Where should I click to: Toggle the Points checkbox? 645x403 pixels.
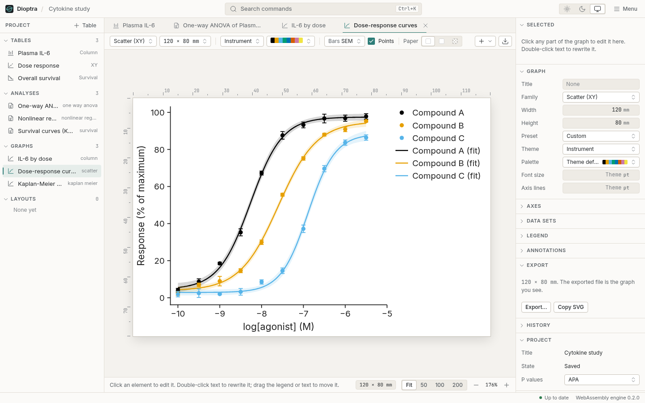click(371, 41)
